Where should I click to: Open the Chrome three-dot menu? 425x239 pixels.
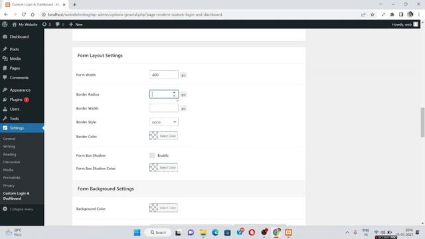point(419,15)
